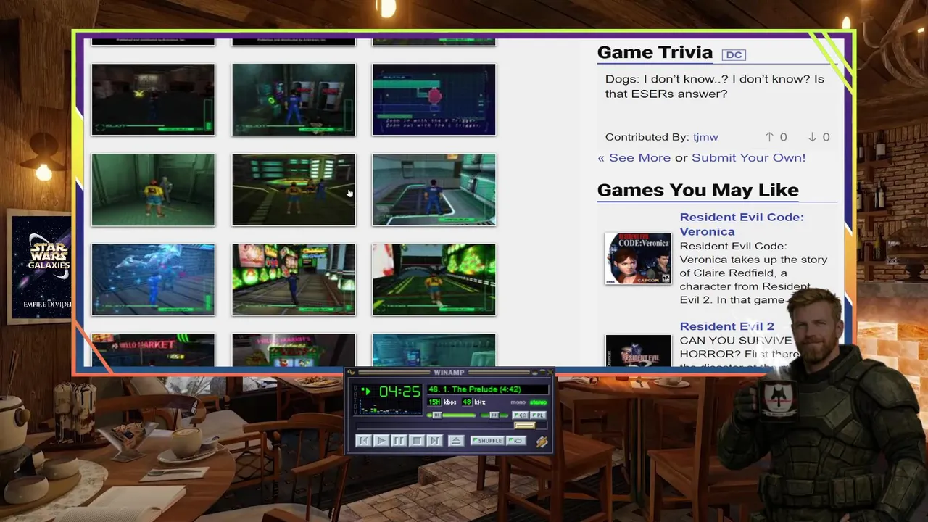This screenshot has width=928, height=522.
Task: Minimize the Winamp window
Action: [535, 372]
